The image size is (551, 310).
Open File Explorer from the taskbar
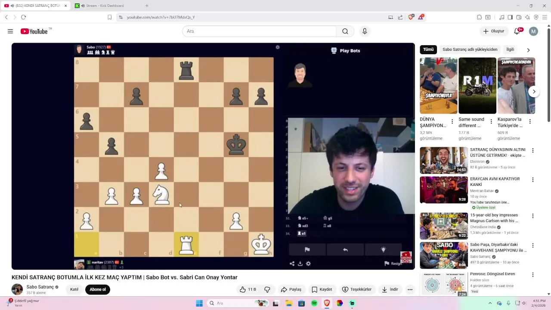289,303
